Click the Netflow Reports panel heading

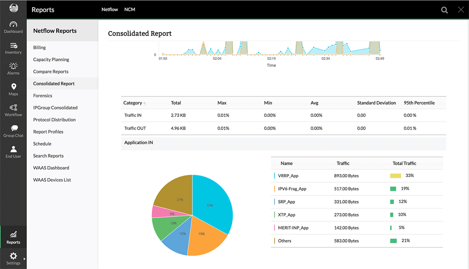55,31
